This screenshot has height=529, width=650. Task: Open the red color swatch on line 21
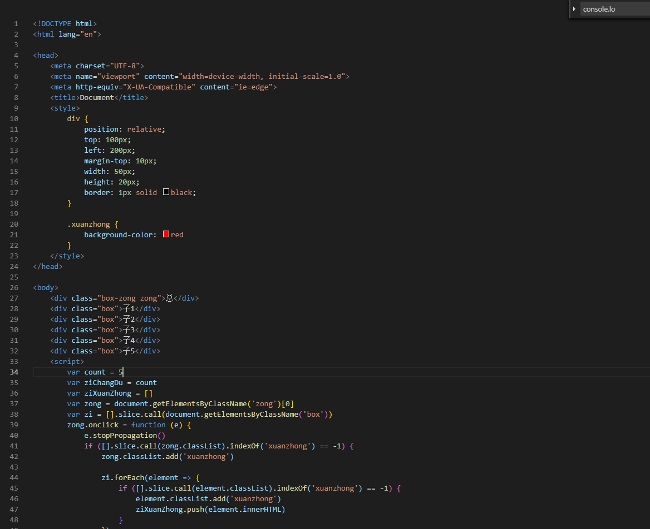click(166, 234)
